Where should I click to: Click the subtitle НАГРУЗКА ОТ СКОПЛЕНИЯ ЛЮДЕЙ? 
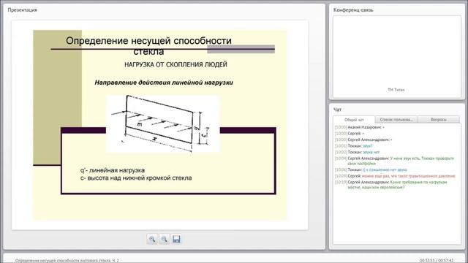point(175,64)
